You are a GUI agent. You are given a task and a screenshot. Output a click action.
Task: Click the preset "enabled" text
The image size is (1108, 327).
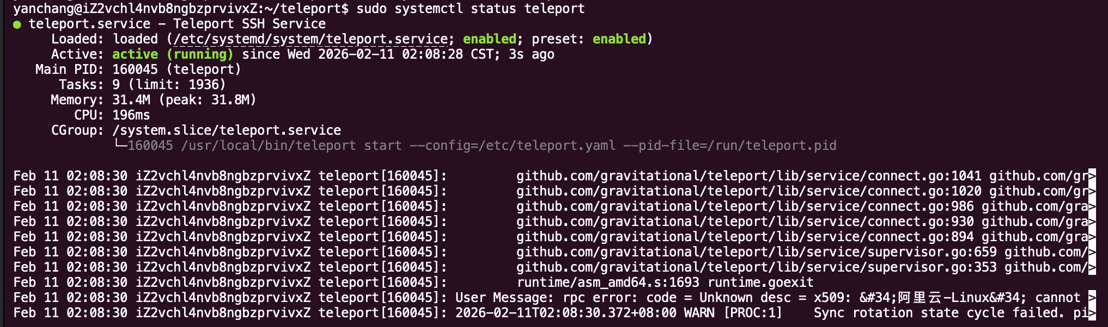tap(619, 39)
